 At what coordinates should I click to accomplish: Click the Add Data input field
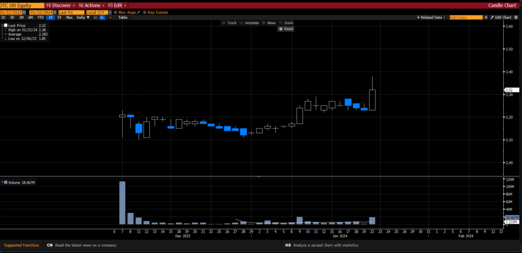tap(466, 17)
